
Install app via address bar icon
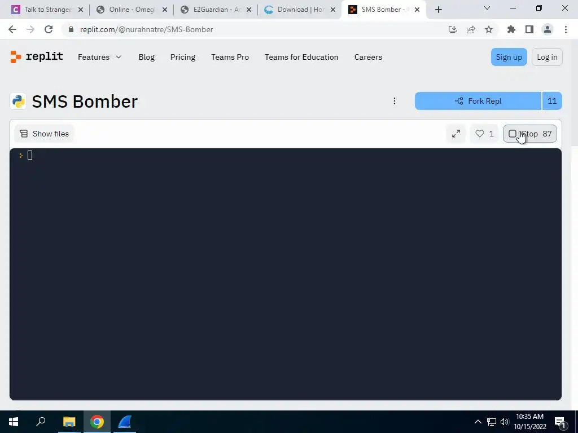(453, 29)
